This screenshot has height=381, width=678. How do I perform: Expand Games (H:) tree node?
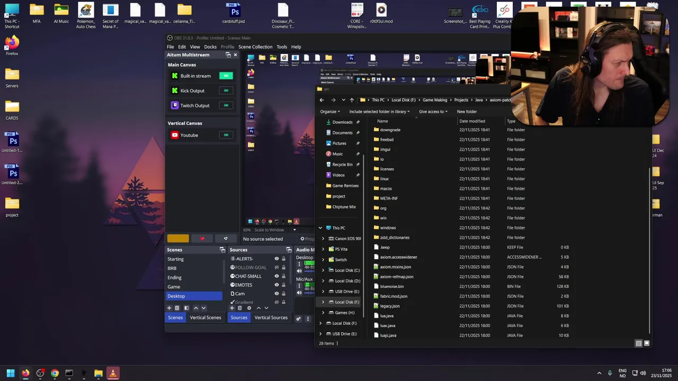coord(323,313)
